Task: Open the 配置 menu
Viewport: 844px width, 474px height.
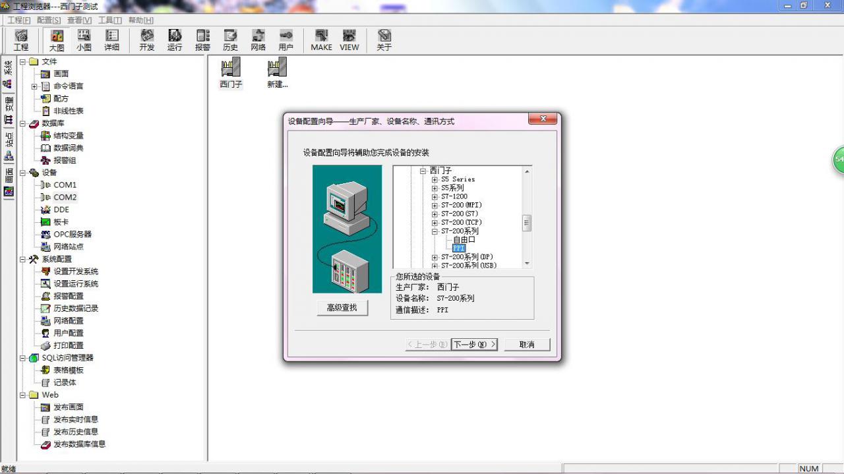Action: click(49, 20)
